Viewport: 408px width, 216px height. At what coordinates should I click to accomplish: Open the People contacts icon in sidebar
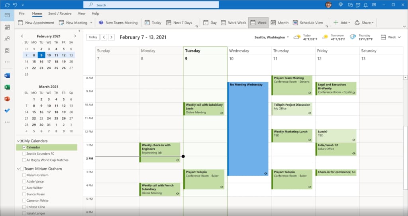[7, 39]
